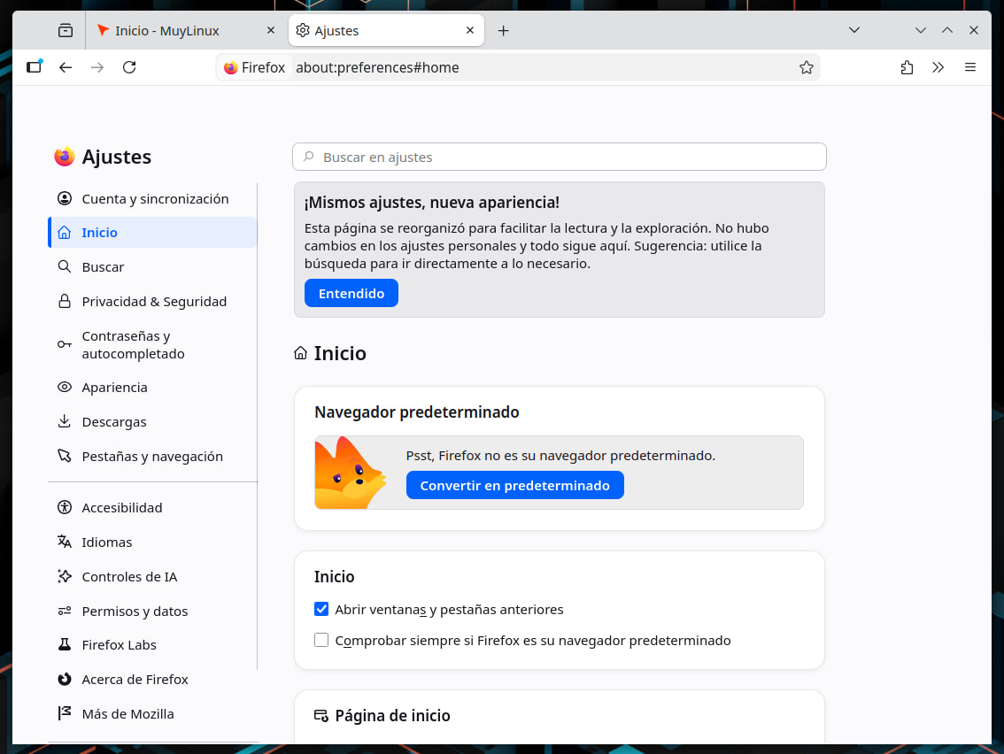This screenshot has height=754, width=1004.
Task: Click the Firefox identity icon in the address bar
Action: coord(254,67)
